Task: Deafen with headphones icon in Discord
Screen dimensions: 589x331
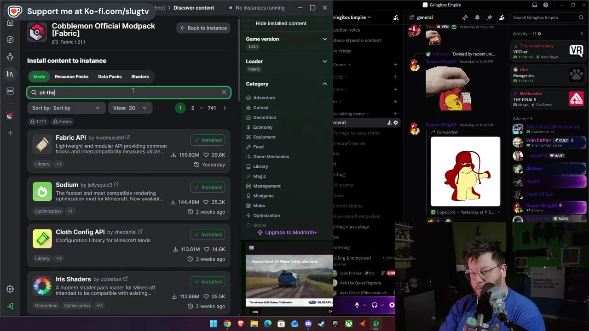Action: pyautogui.click(x=375, y=305)
